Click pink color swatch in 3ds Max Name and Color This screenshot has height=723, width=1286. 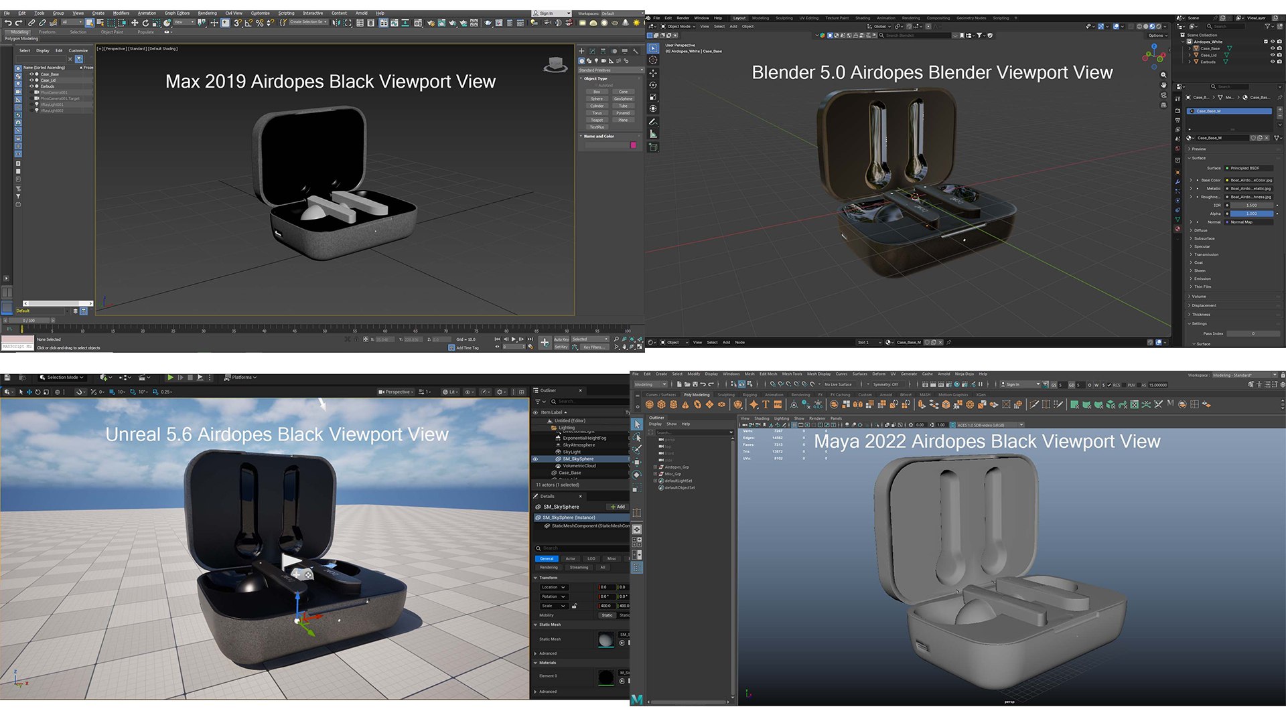[633, 145]
